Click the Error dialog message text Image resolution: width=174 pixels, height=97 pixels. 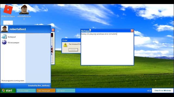[75, 44]
